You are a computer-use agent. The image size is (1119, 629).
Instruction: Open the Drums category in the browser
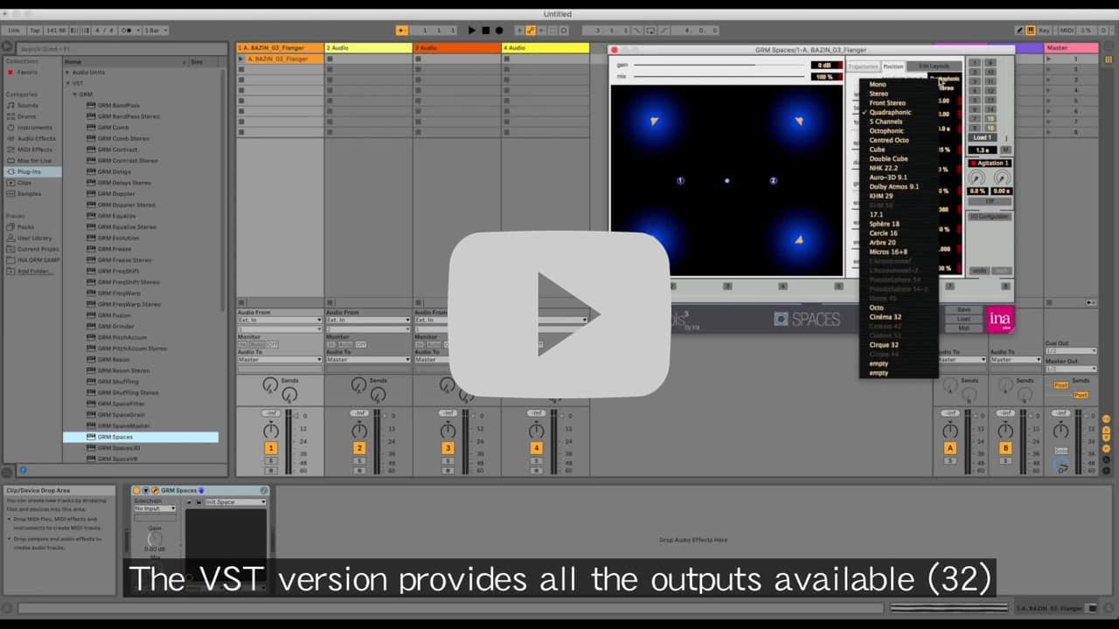26,116
